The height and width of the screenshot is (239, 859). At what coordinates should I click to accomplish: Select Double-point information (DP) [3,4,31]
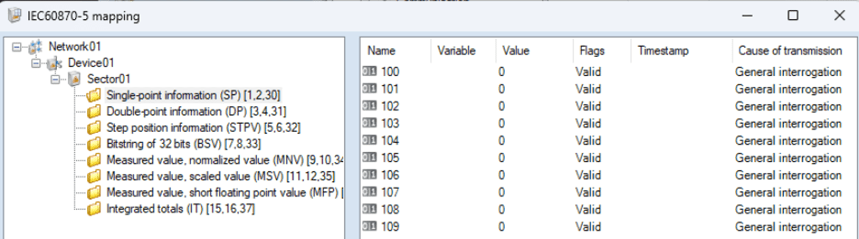tap(196, 112)
